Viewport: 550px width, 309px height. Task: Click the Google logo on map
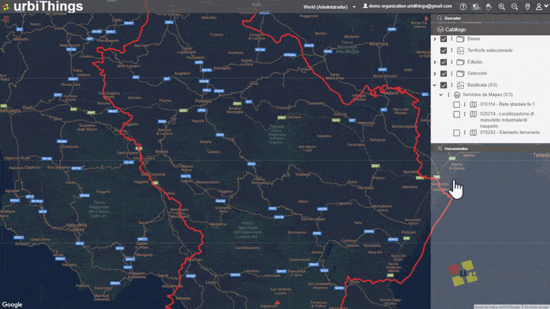12,304
